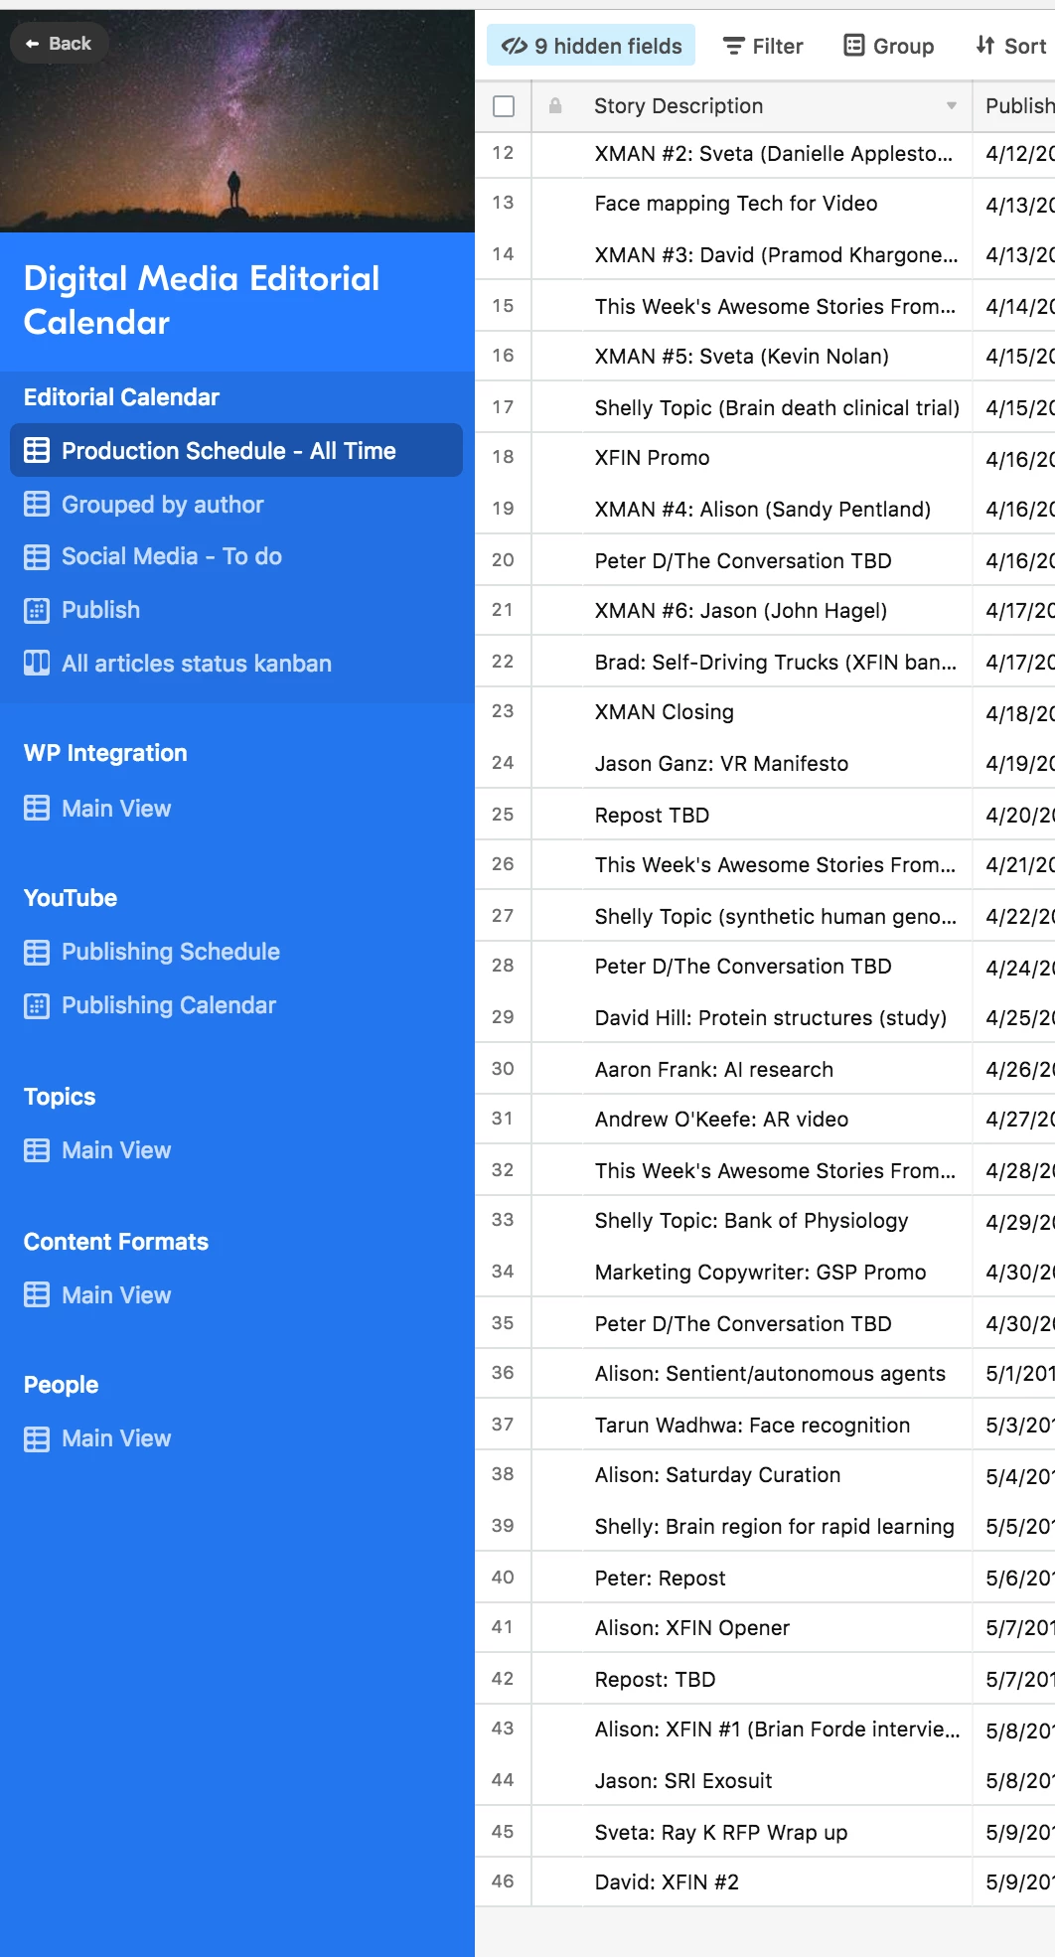Screen dimensions: 1055x1957
Task: Select 'Face mapping Tech for Video' cell
Action: tap(777, 204)
